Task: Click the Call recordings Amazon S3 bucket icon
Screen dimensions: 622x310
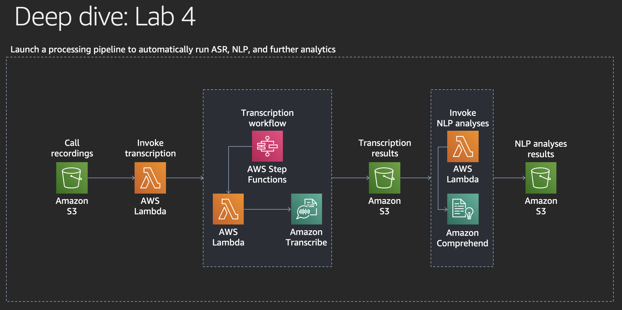Action: pyautogui.click(x=72, y=178)
